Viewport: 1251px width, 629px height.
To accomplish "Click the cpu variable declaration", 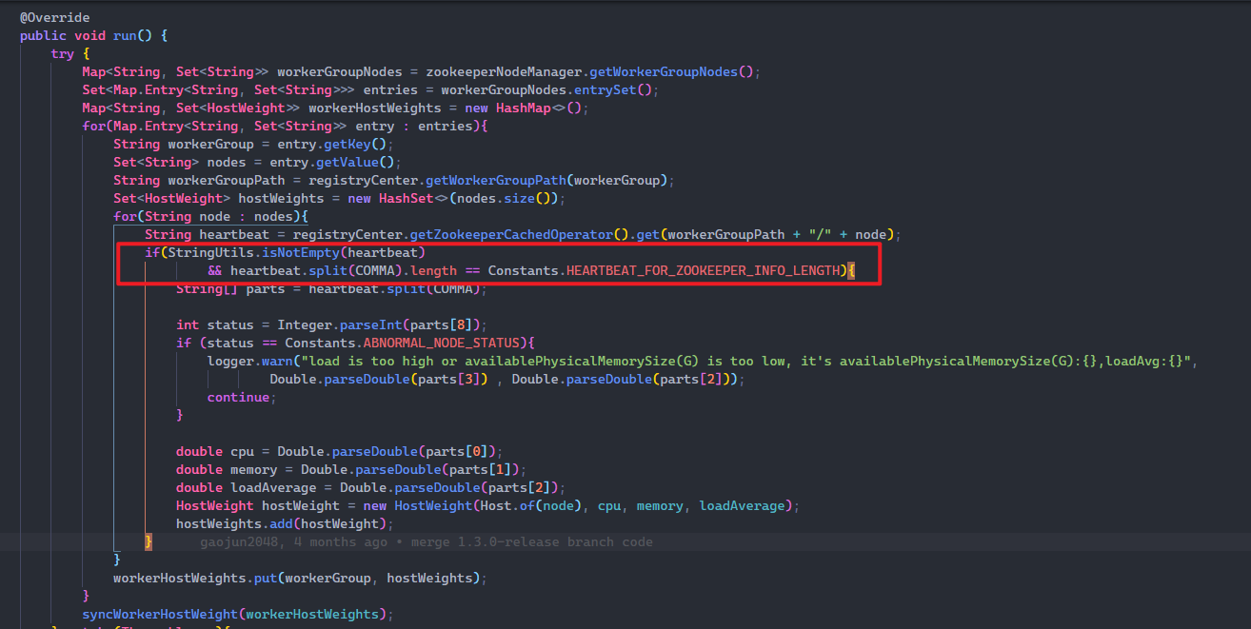I will [x=242, y=451].
